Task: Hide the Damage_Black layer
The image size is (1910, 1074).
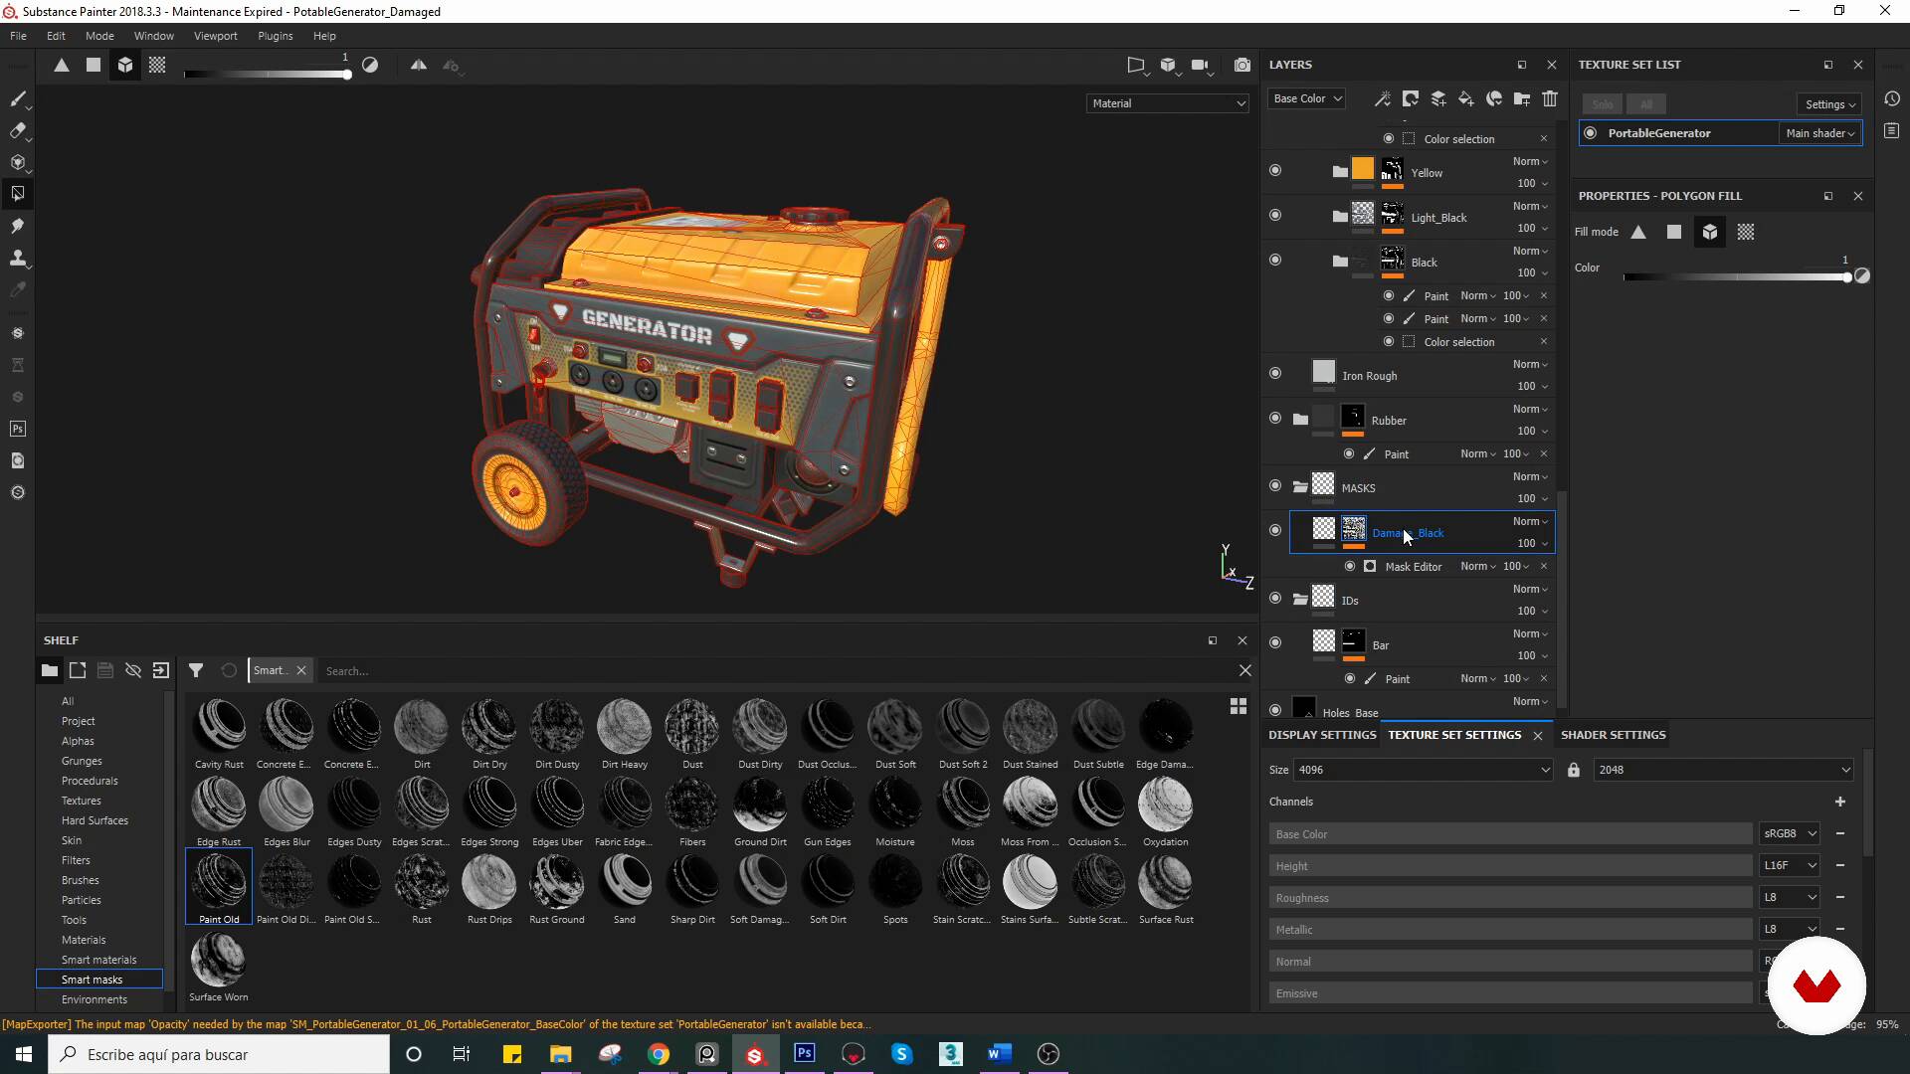Action: click(1275, 530)
